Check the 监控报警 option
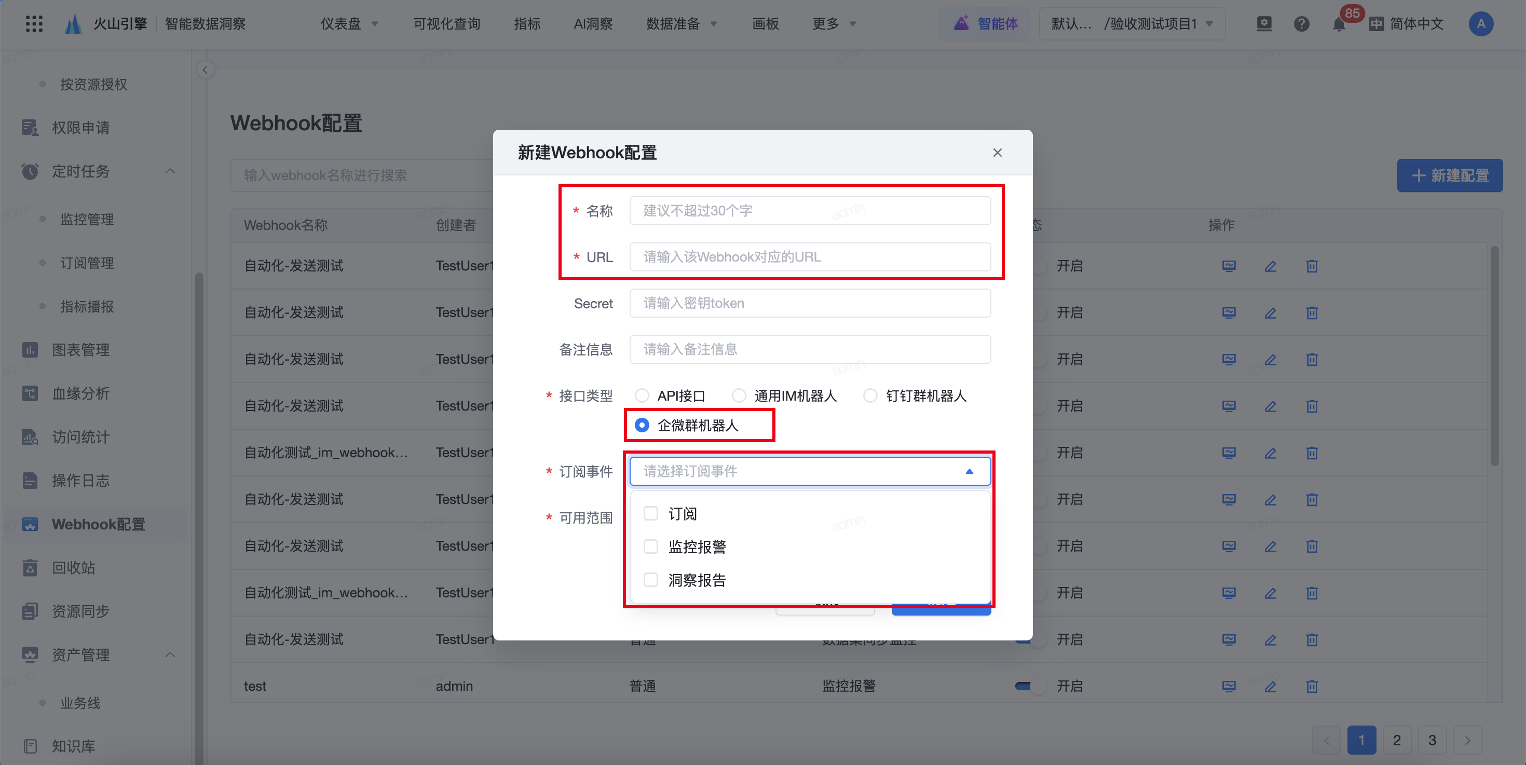1526x765 pixels. click(651, 547)
